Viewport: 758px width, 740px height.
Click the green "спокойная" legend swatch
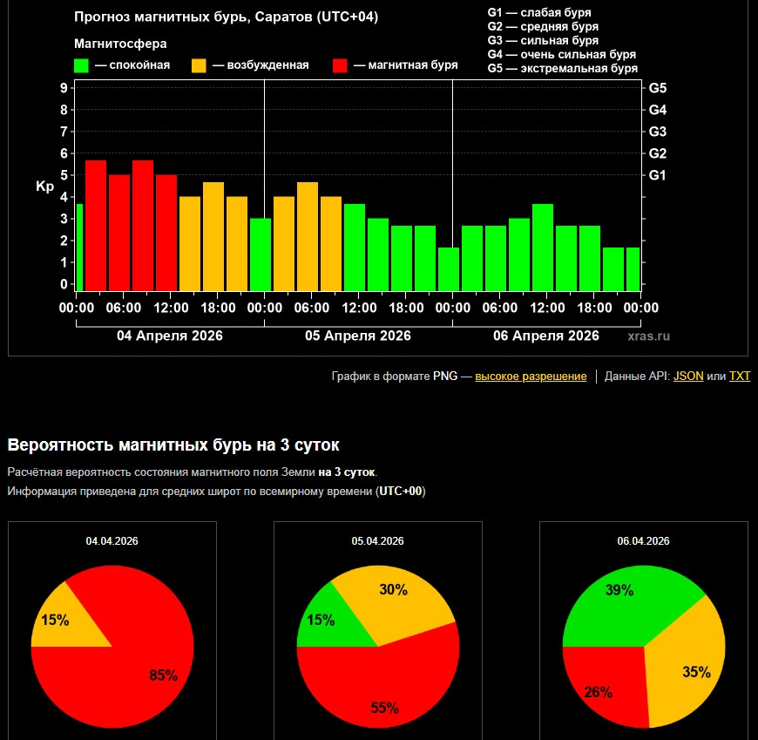coord(81,65)
